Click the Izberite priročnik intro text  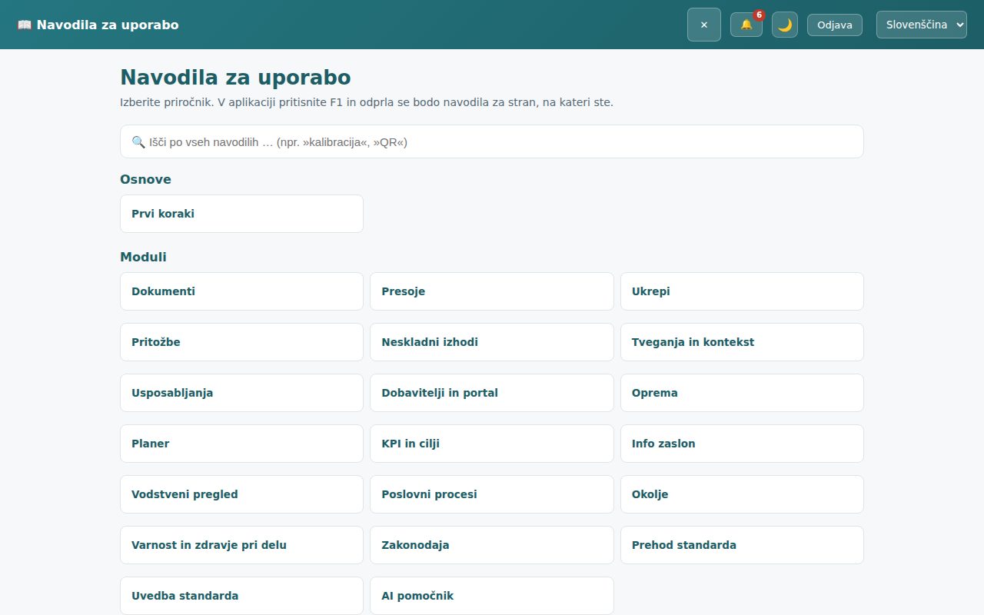367,102
